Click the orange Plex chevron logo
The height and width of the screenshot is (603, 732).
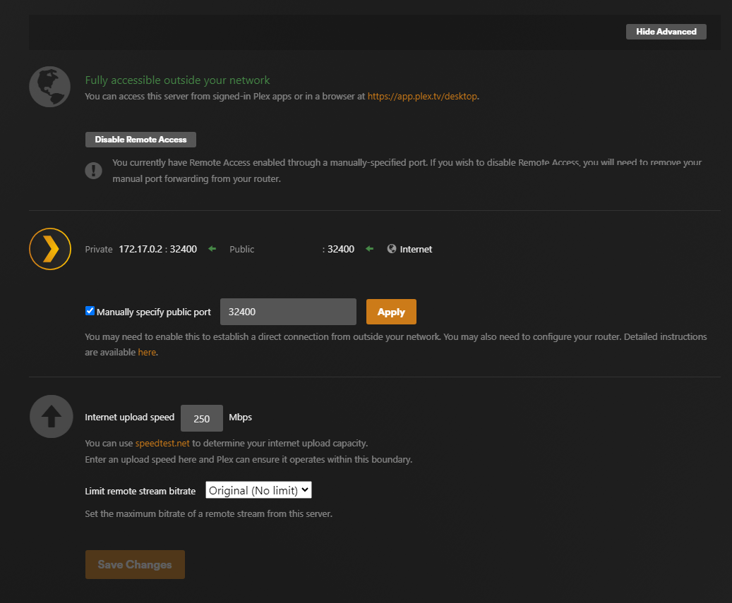(50, 249)
